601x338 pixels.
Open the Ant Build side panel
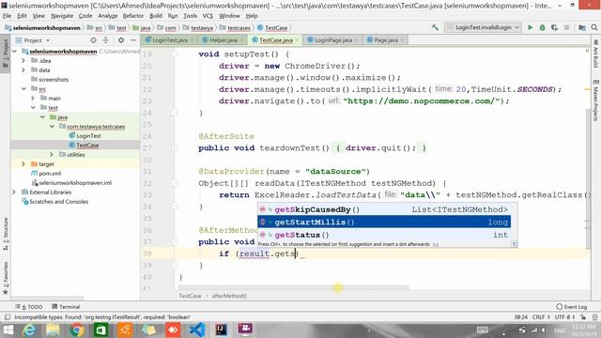pyautogui.click(x=595, y=54)
